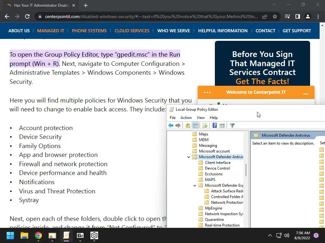Open MANAGED IT navigation link

point(50,31)
